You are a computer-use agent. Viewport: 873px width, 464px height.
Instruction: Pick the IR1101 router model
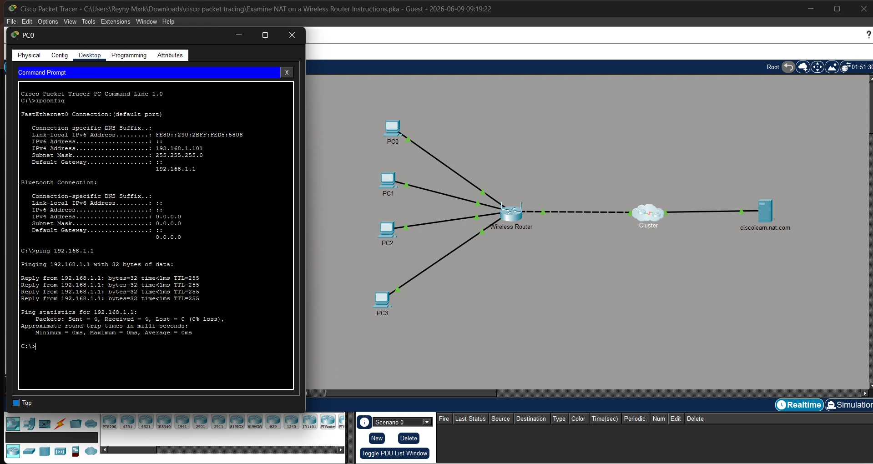click(x=309, y=422)
